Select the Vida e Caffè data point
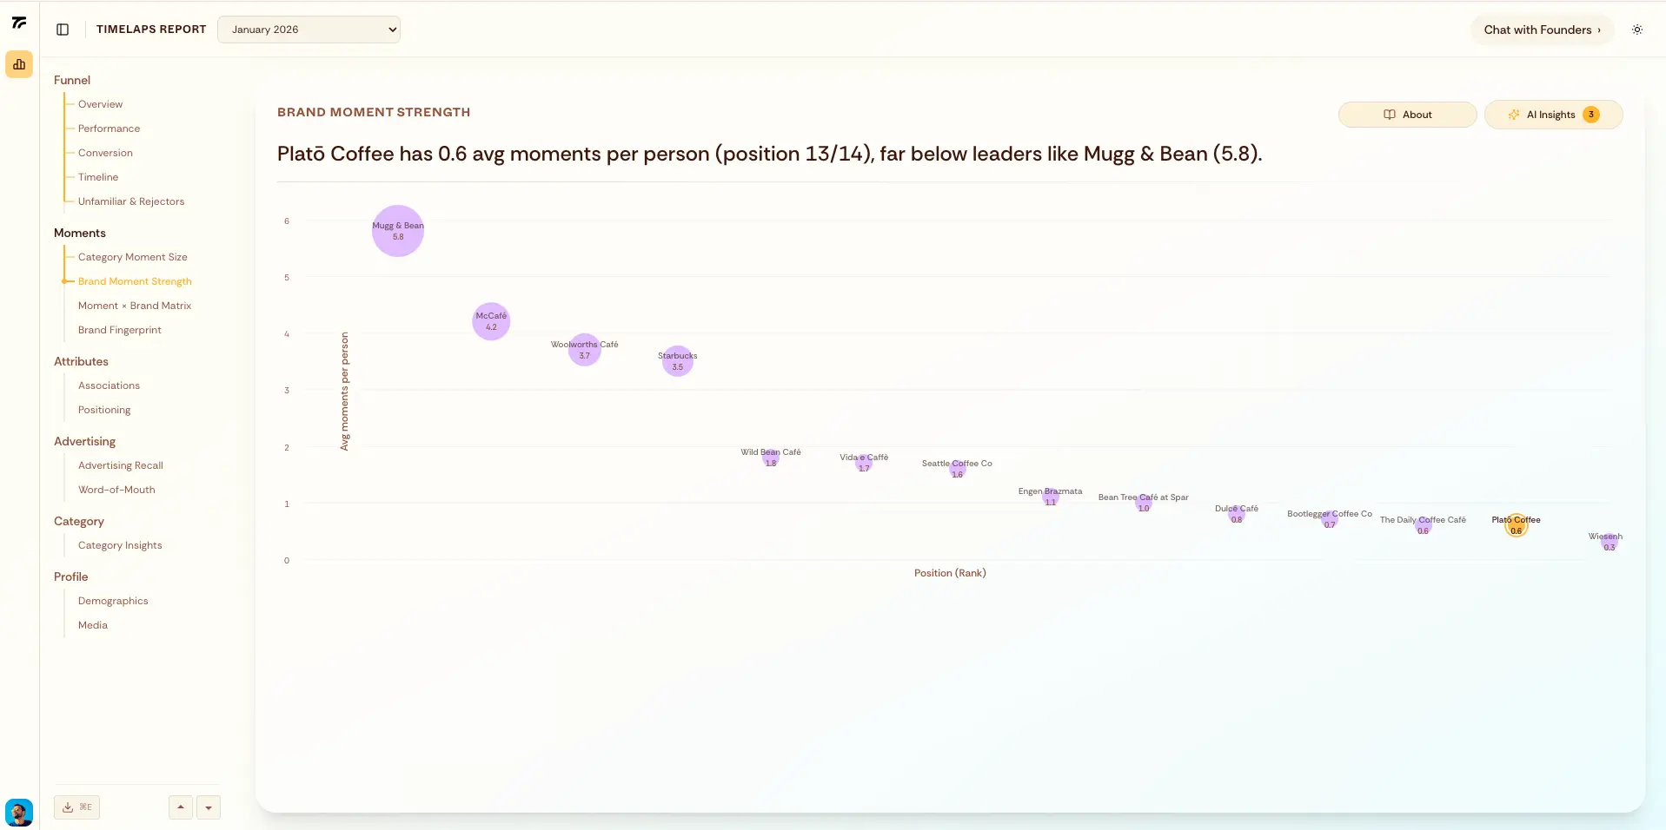The image size is (1666, 830). click(x=864, y=463)
